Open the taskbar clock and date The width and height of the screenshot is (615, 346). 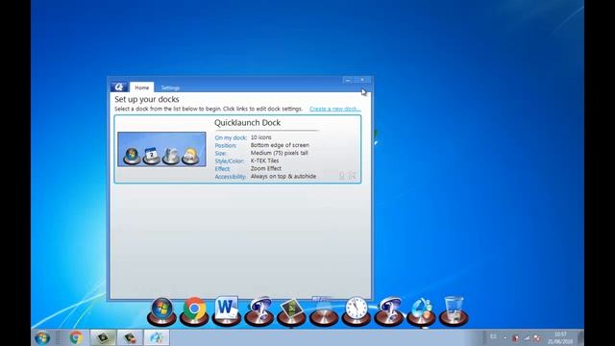click(560, 337)
